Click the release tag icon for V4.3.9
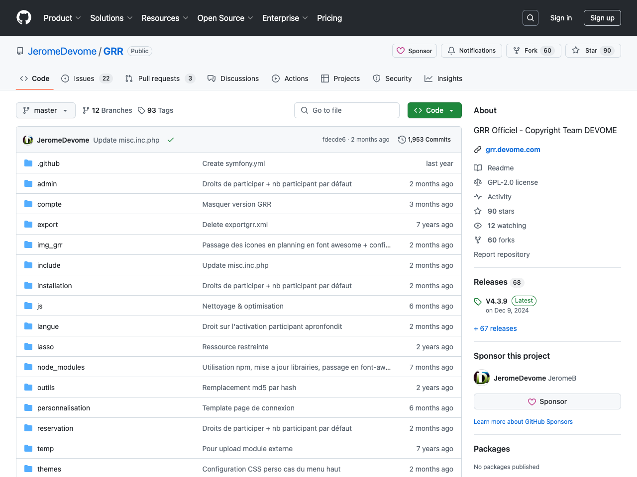This screenshot has height=477, width=637. [478, 302]
